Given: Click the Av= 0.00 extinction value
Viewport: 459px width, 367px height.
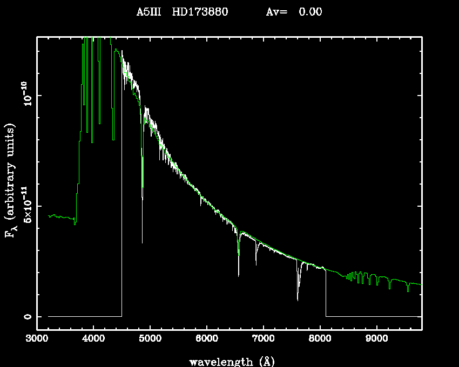Looking at the screenshot, I should tap(294, 12).
